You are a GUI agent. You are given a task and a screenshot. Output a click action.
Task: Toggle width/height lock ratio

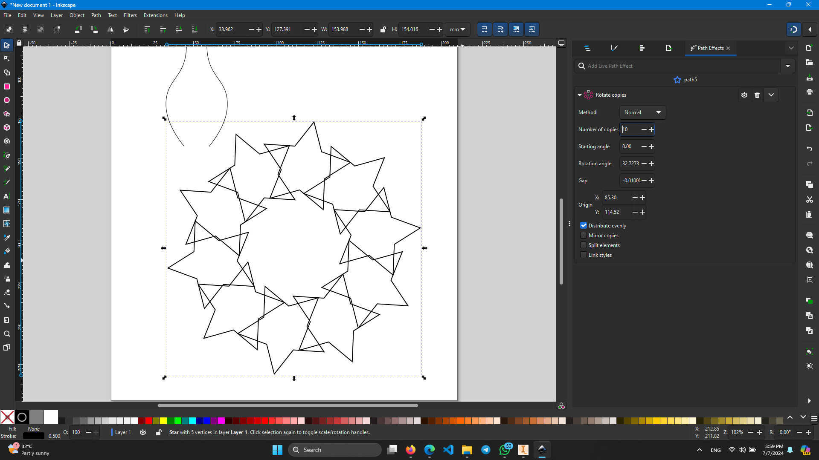(383, 29)
